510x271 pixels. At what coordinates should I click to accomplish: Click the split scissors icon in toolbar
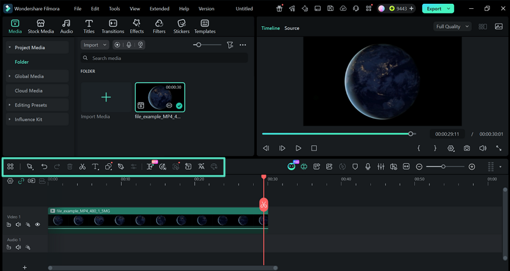82,166
